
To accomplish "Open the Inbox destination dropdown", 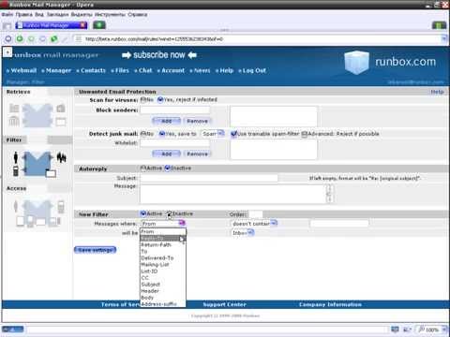I will coord(243,232).
